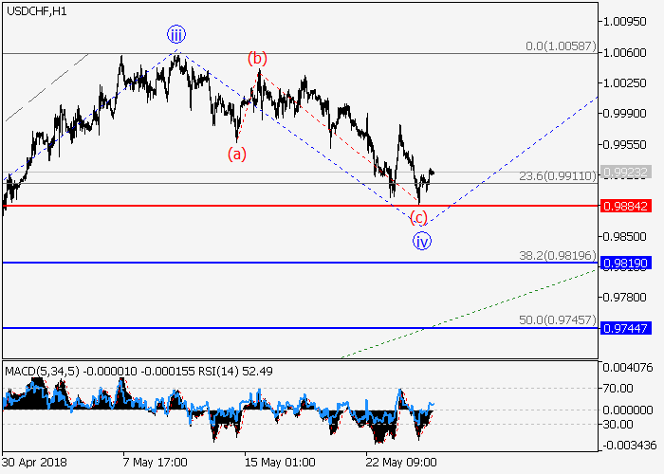The image size is (664, 474).
Task: Click the red 0.98842 price tag
Action: [629, 206]
